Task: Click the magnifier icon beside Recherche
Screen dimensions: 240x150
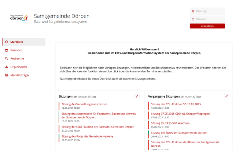Action: [x=6, y=58]
